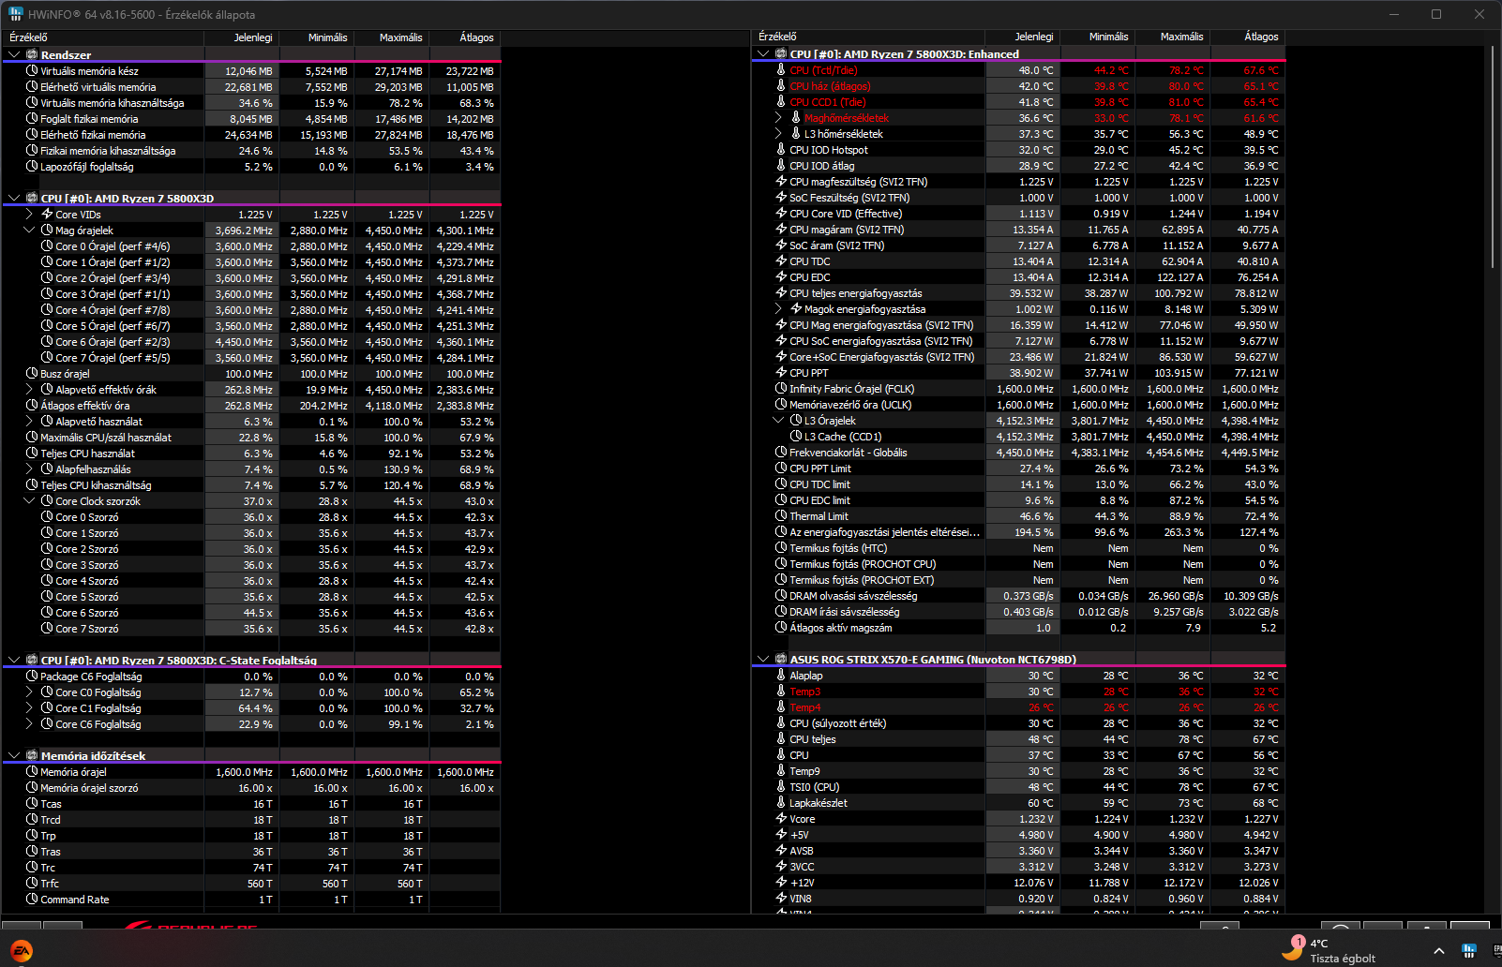Click the clock icon beside Lapozófájl foglaltság

32,167
